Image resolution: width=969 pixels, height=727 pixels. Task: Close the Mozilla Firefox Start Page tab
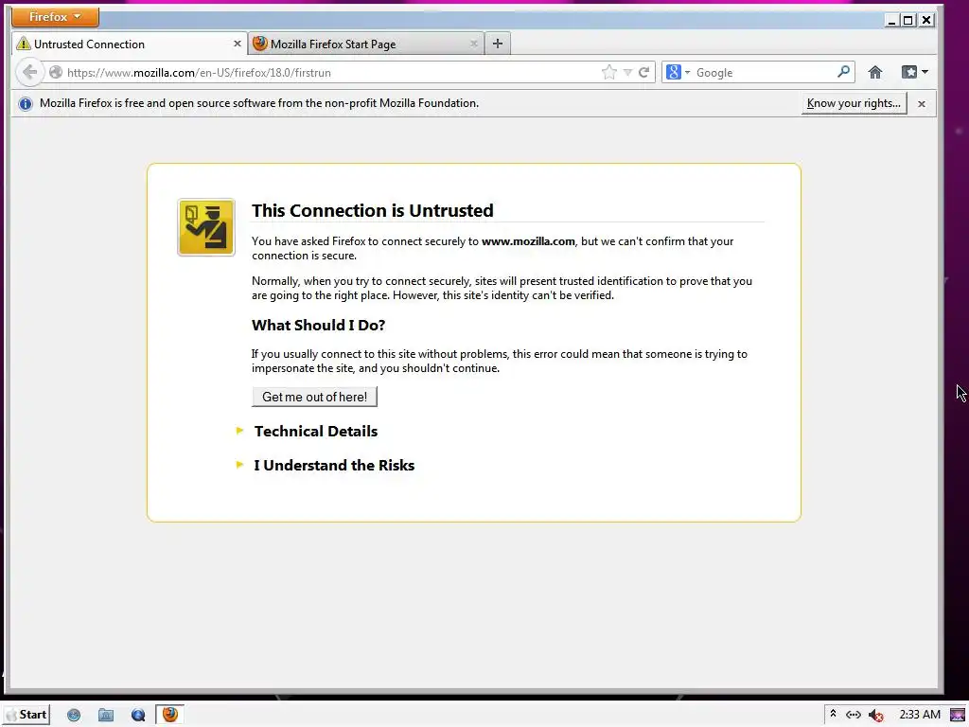click(x=473, y=44)
